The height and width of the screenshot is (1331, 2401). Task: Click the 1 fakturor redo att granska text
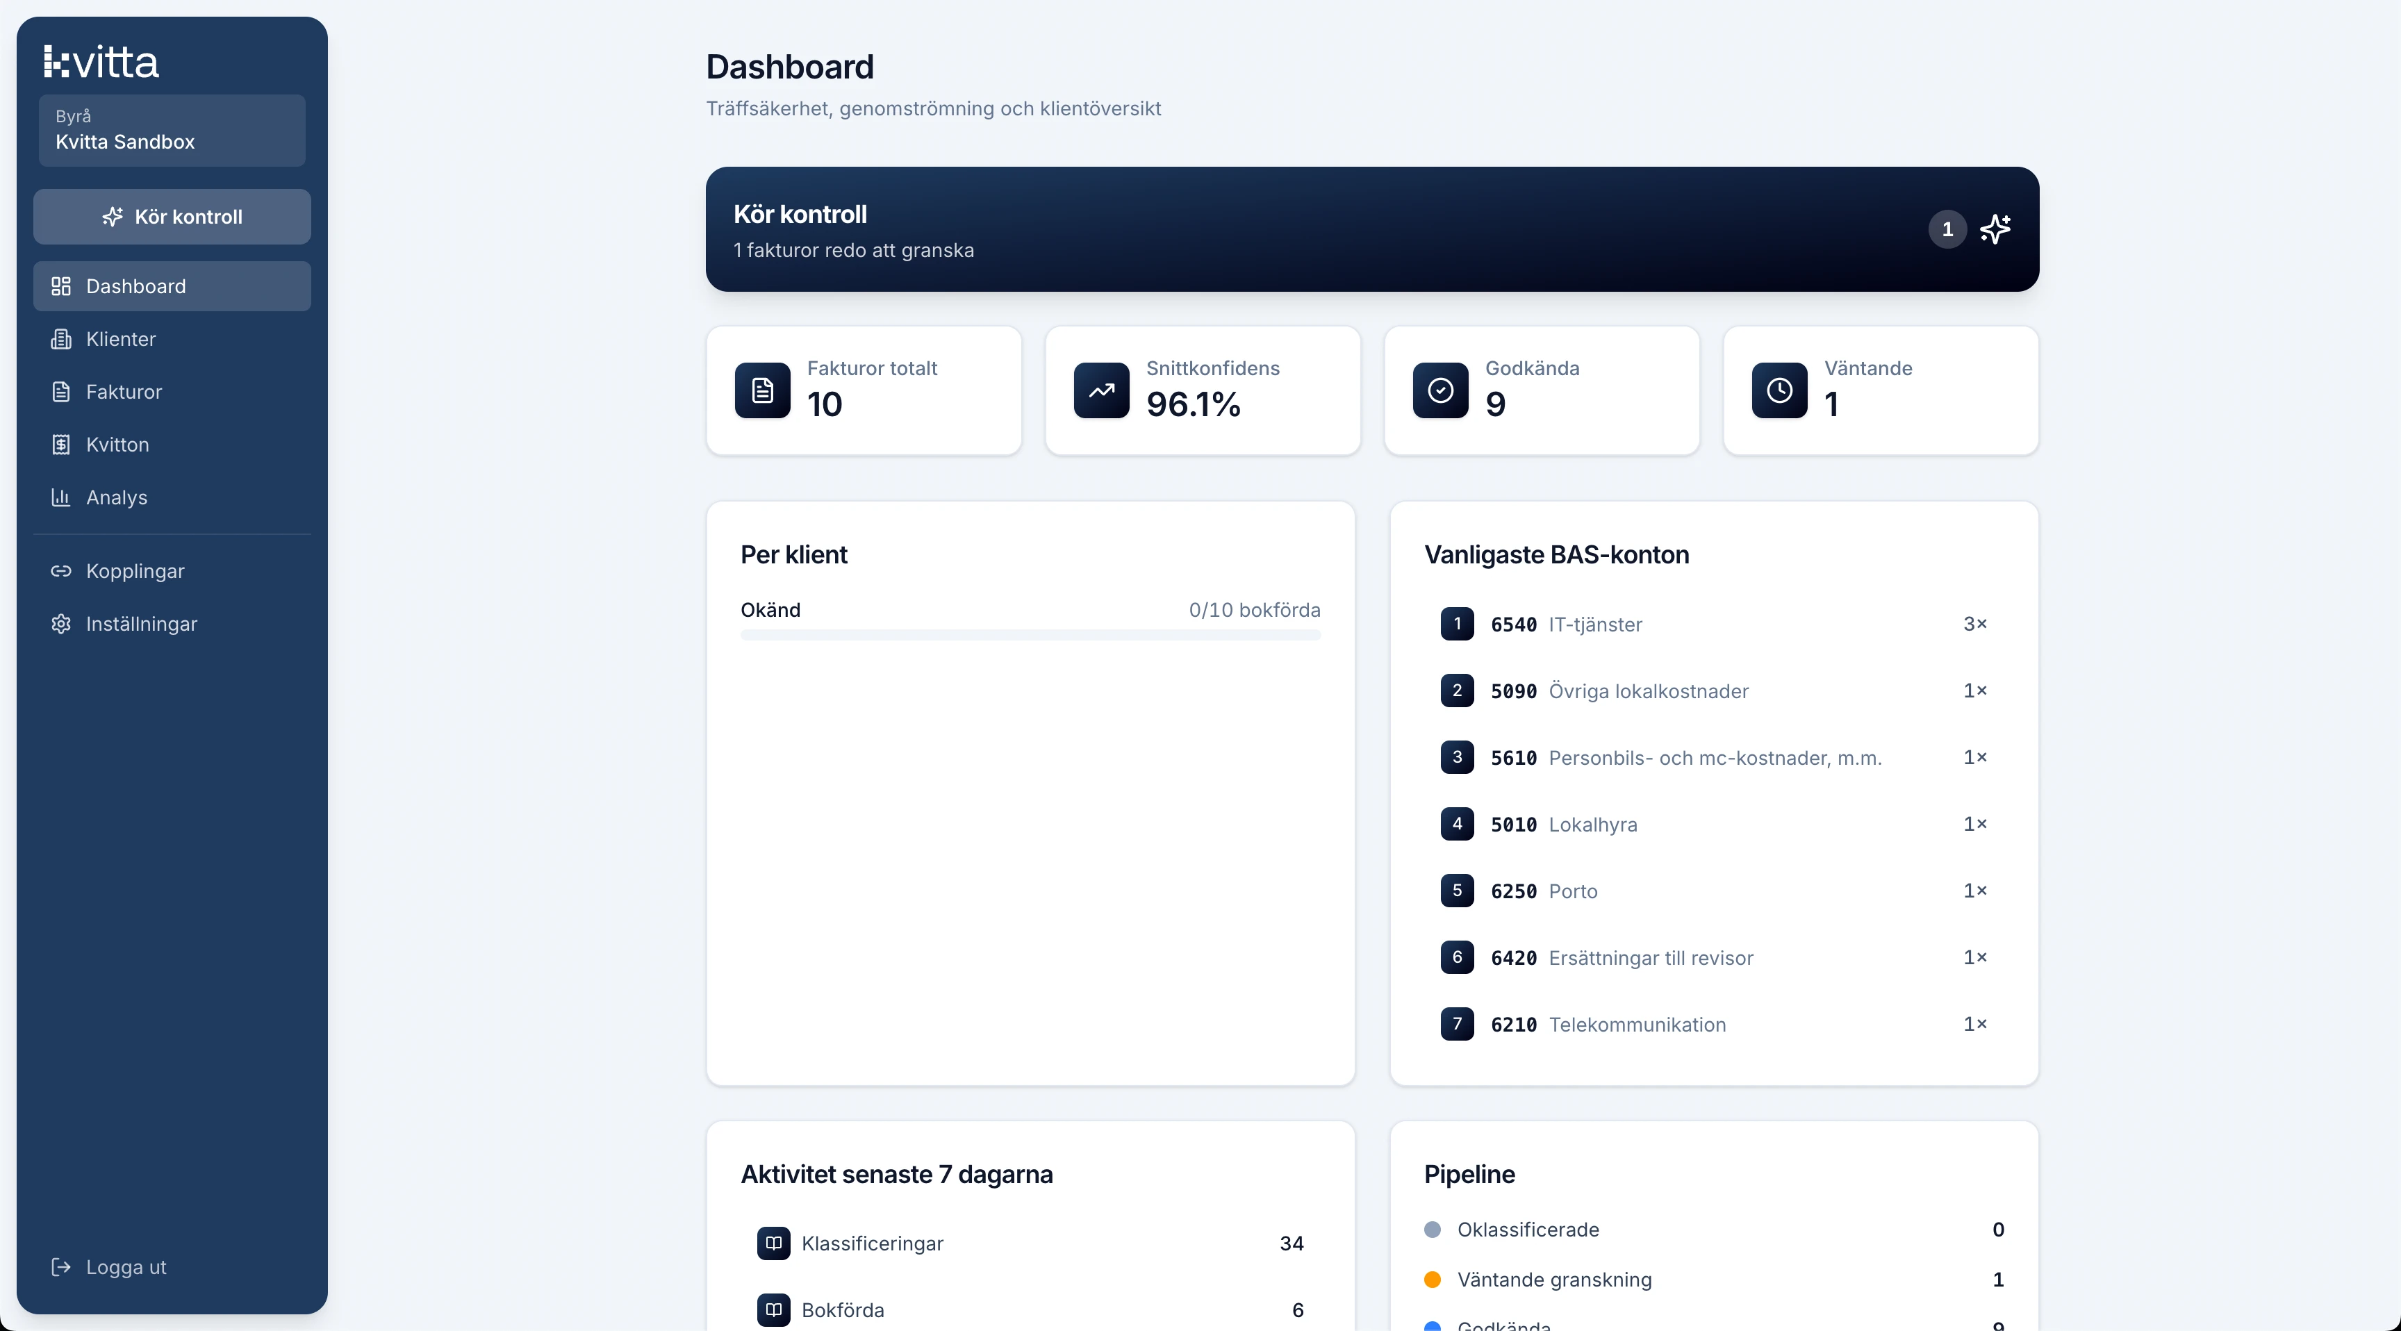(x=854, y=251)
